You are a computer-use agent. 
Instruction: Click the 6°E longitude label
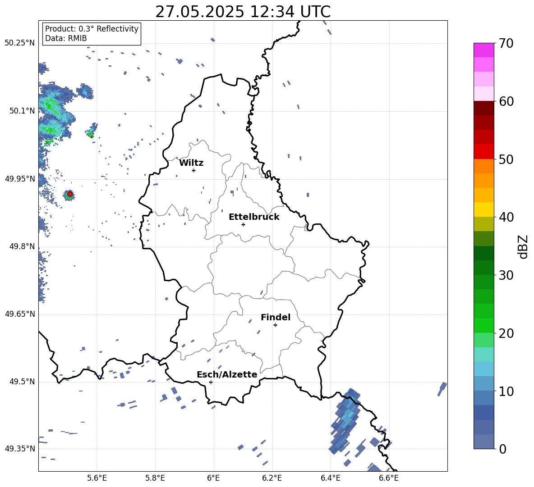(x=213, y=478)
